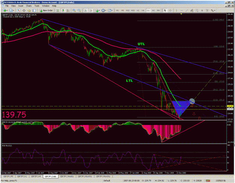Select the H4 timeframe button

143,11
